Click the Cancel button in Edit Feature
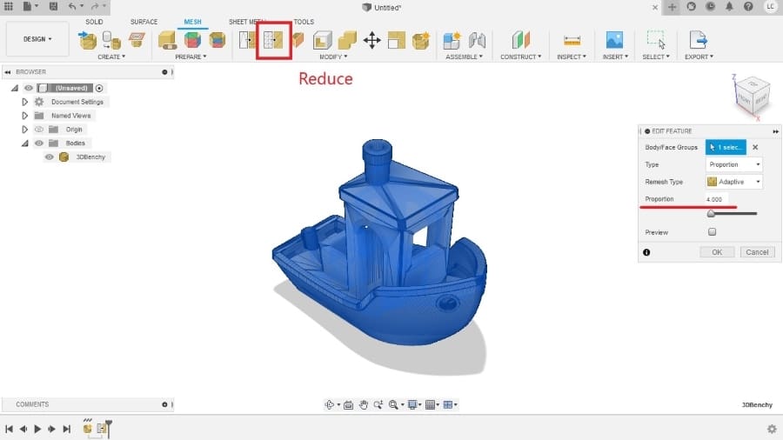This screenshot has height=440, width=783. tap(757, 252)
